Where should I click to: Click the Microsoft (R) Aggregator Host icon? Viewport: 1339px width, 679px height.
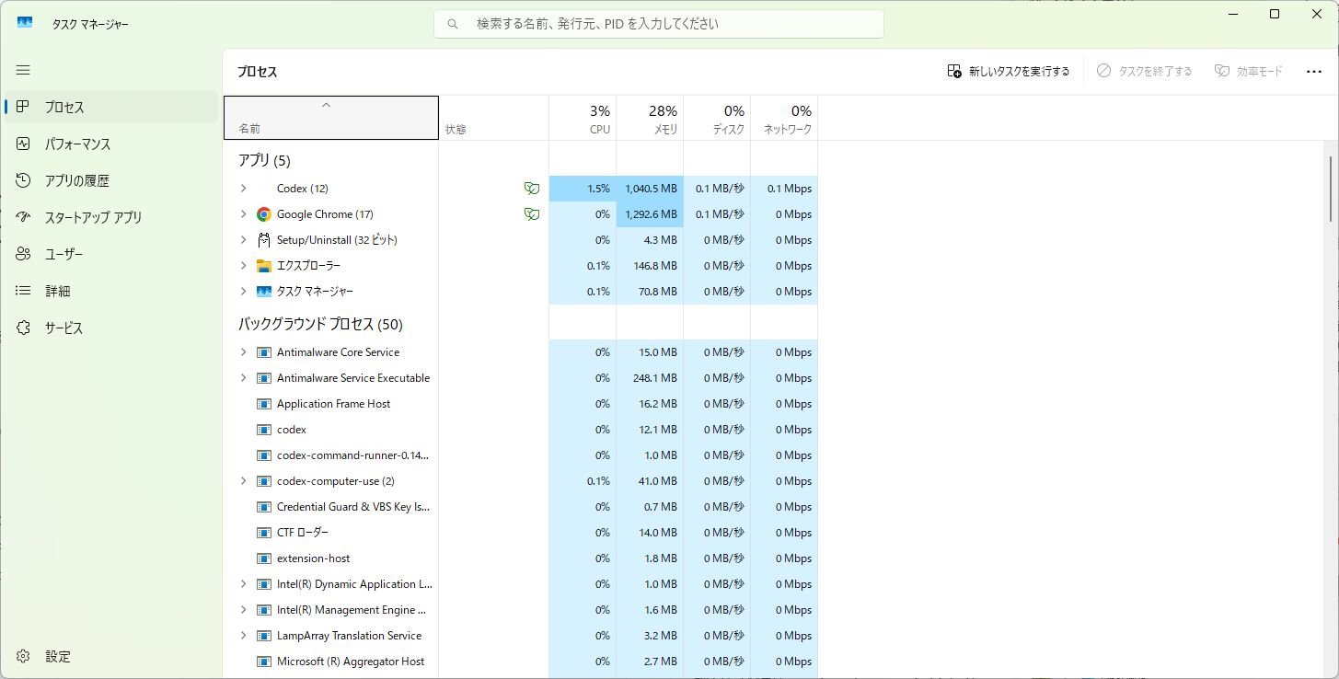(264, 662)
